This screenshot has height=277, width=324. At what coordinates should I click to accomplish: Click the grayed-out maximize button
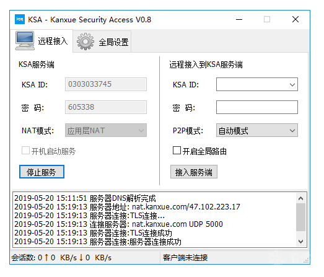tap(267, 19)
